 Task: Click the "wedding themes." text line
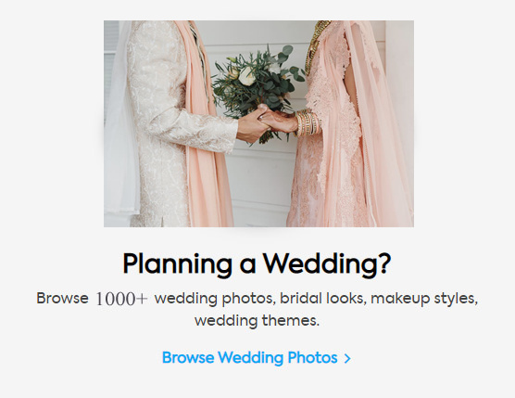pos(257,321)
